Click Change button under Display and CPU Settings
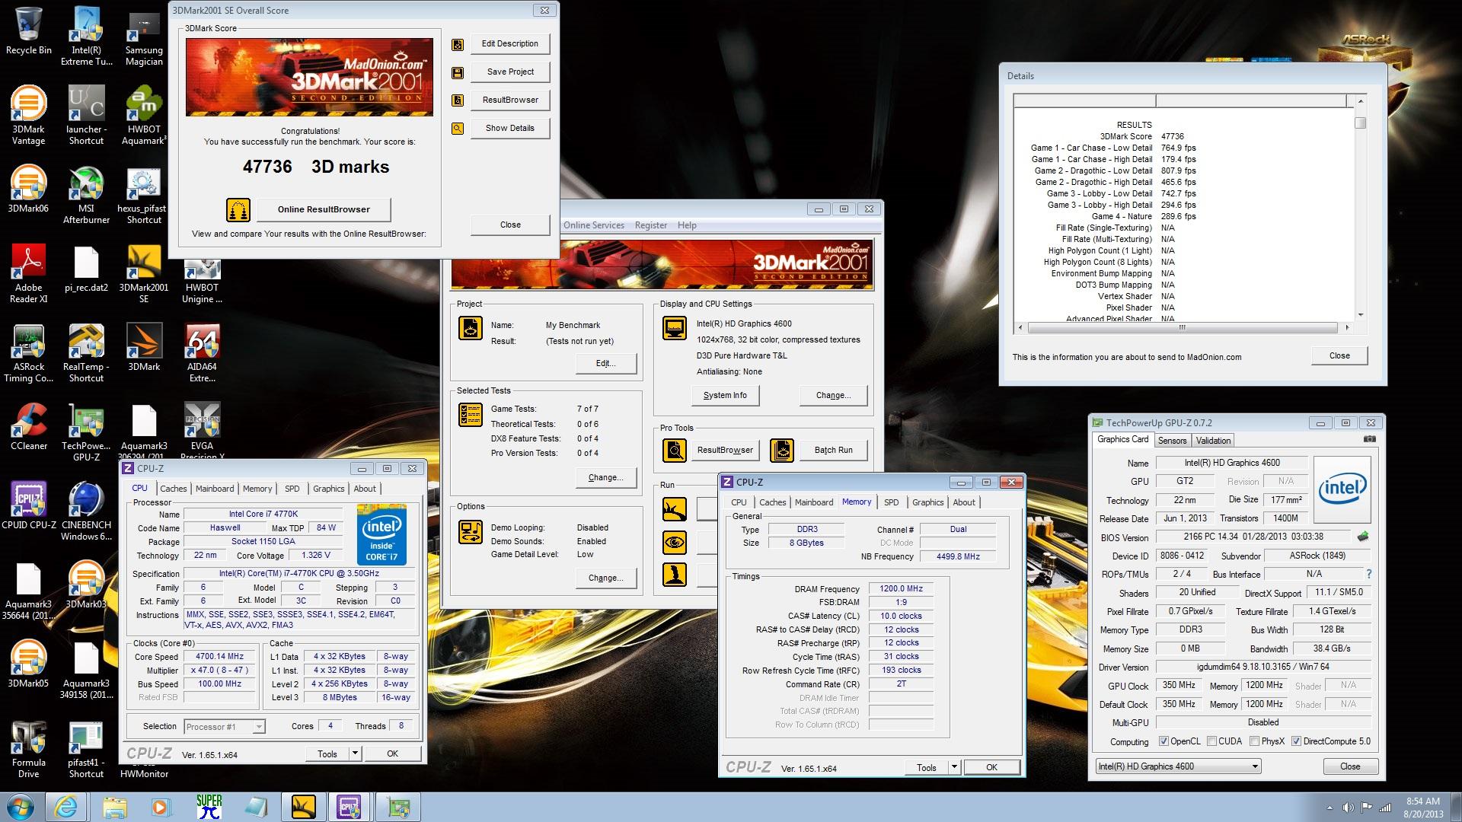The height and width of the screenshot is (822, 1462). (x=833, y=395)
